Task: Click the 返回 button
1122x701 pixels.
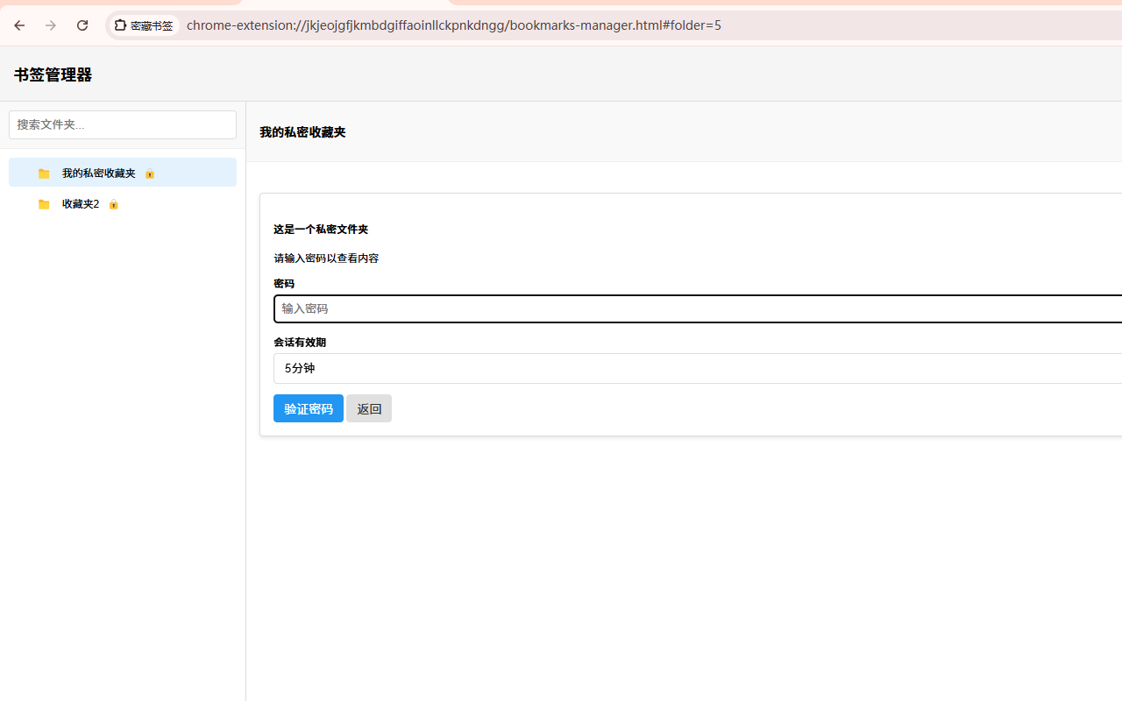Action: [x=368, y=408]
